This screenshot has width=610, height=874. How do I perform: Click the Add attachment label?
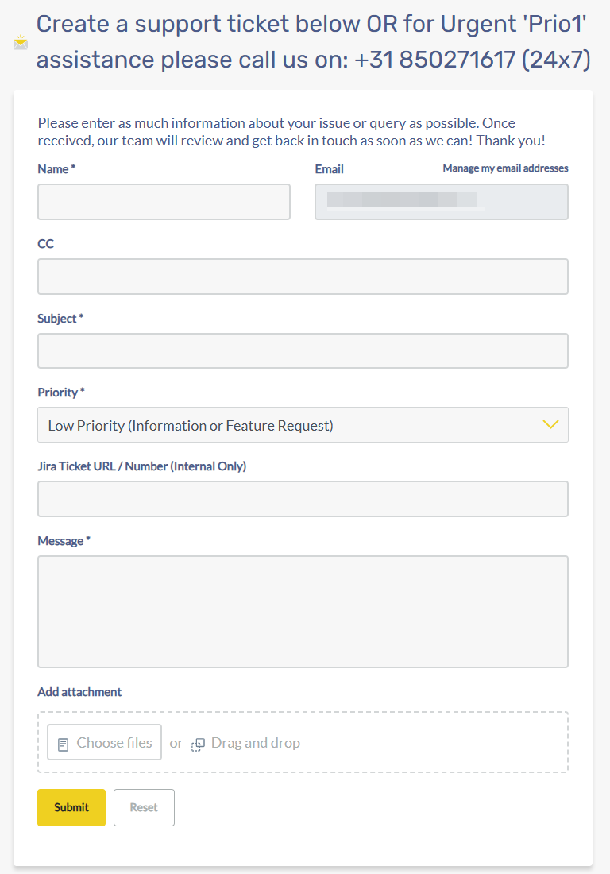coord(79,692)
